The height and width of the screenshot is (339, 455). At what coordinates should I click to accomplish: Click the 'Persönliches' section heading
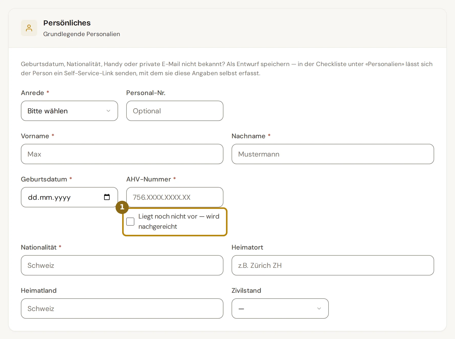pyautogui.click(x=67, y=23)
